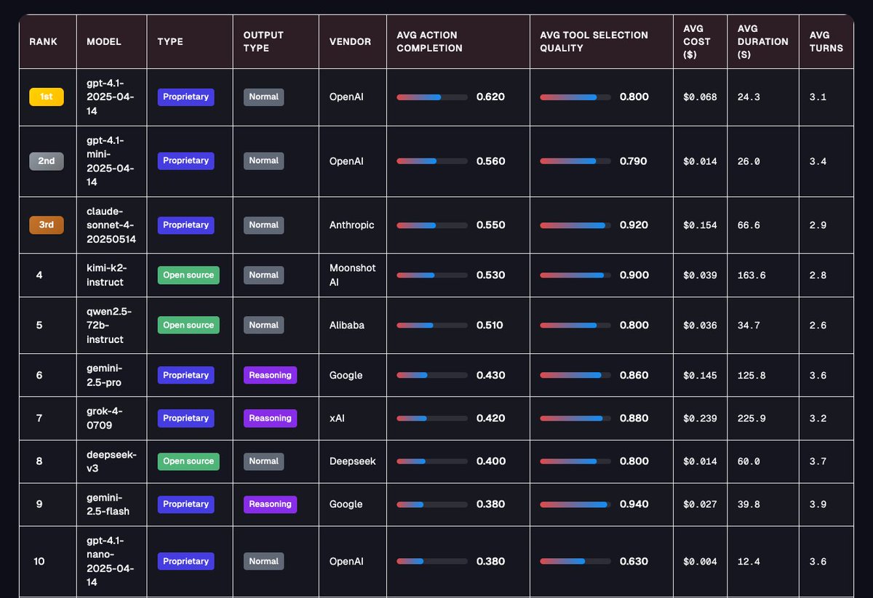The image size is (873, 598).
Task: Click the $0.004 cost value
Action: (x=700, y=561)
